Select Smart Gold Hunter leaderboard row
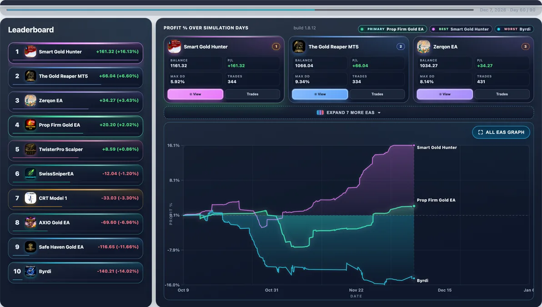542x307 pixels. pyautogui.click(x=75, y=53)
